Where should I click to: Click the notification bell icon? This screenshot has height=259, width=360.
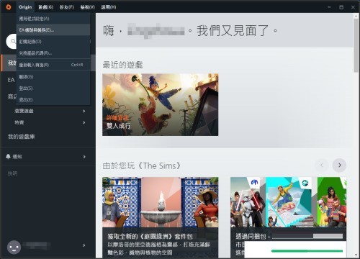(x=8, y=157)
